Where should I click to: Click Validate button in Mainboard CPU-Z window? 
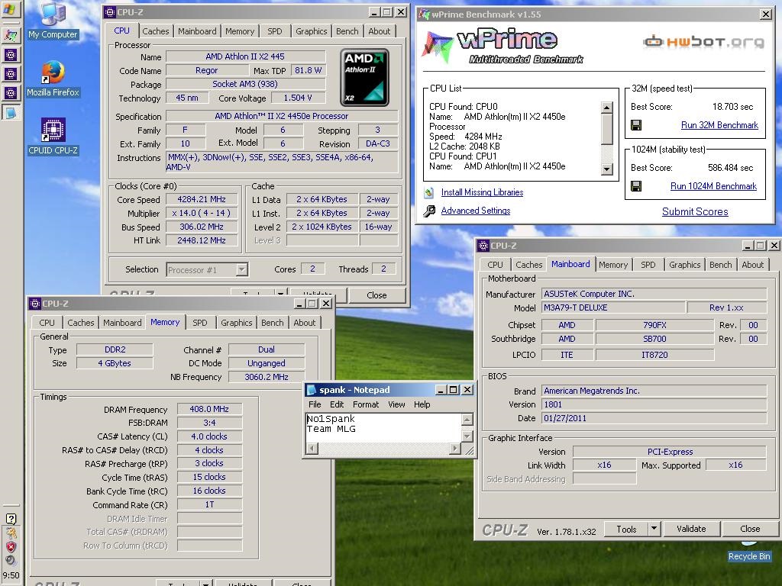pyautogui.click(x=691, y=529)
